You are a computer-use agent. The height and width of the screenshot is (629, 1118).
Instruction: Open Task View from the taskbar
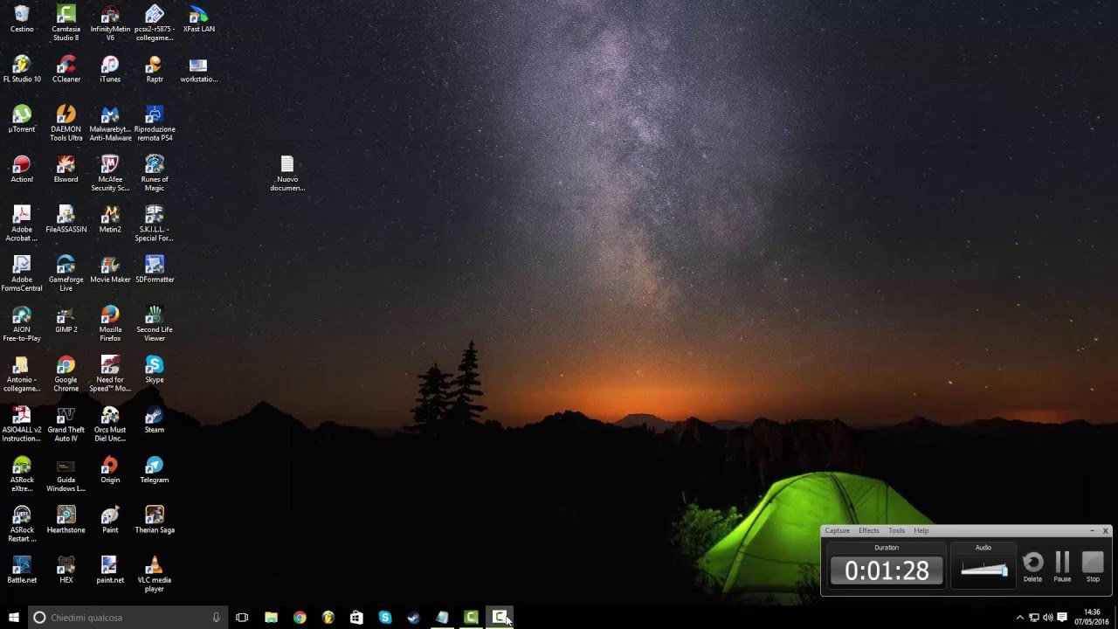coord(242,618)
